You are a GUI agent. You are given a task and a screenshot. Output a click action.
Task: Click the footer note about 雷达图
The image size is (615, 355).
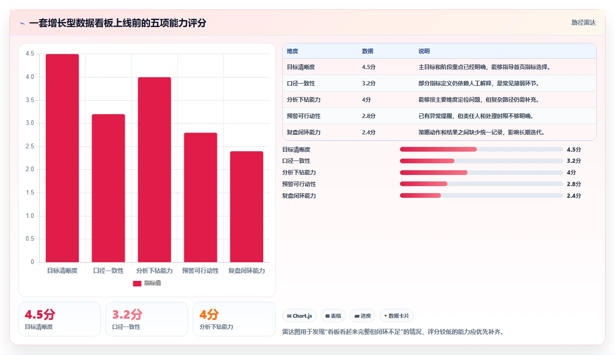tap(393, 332)
